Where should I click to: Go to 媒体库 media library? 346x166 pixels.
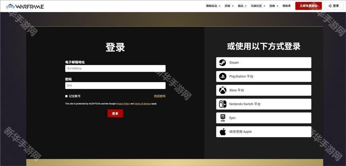click(286, 6)
